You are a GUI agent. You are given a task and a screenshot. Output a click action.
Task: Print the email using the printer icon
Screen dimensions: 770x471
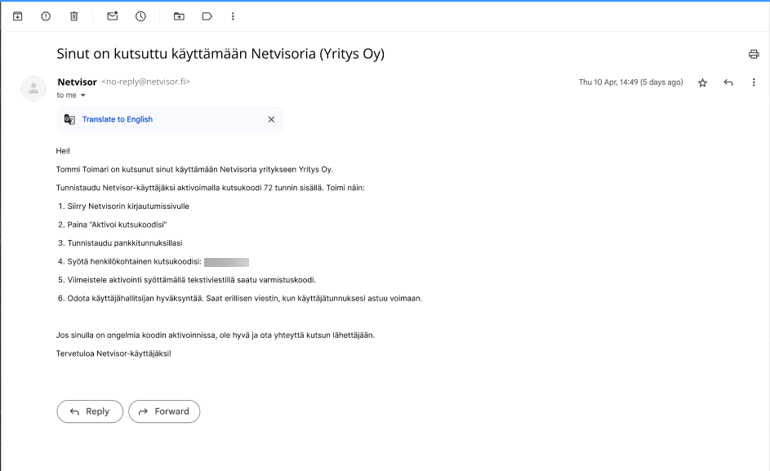tap(754, 54)
